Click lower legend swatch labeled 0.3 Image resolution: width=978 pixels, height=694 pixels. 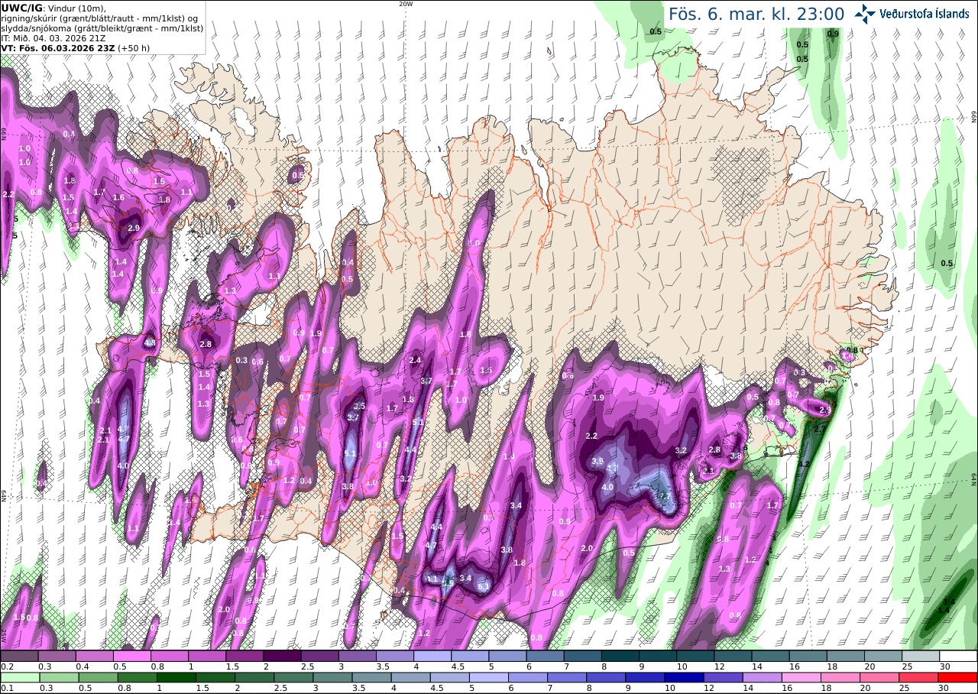[x=59, y=677]
